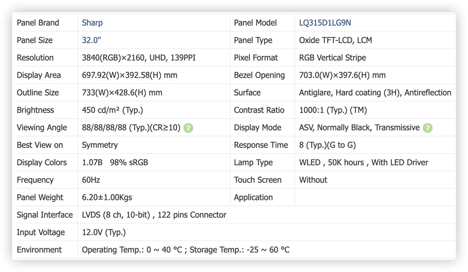The height and width of the screenshot is (272, 468).
Task: Select the 697.92(W)×392.58(H) mm display area value
Action: point(129,75)
